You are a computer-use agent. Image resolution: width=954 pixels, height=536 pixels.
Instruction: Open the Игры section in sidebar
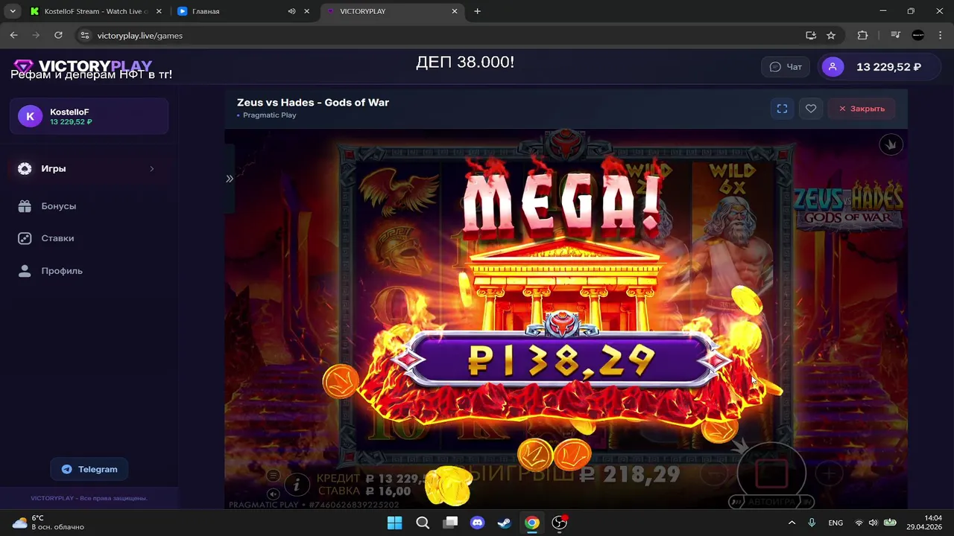click(89, 169)
